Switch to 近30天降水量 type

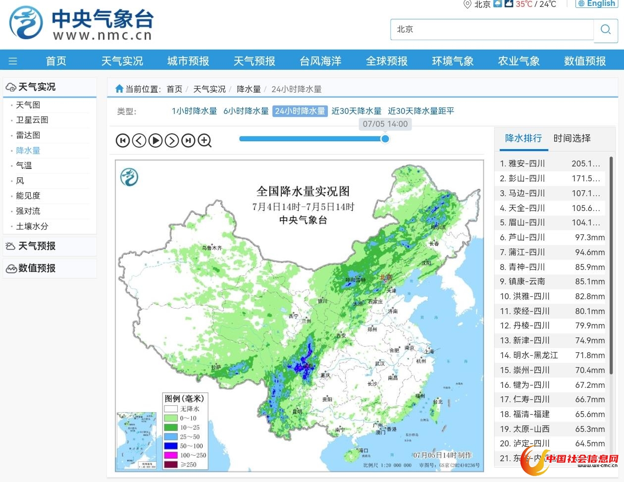pyautogui.click(x=356, y=111)
